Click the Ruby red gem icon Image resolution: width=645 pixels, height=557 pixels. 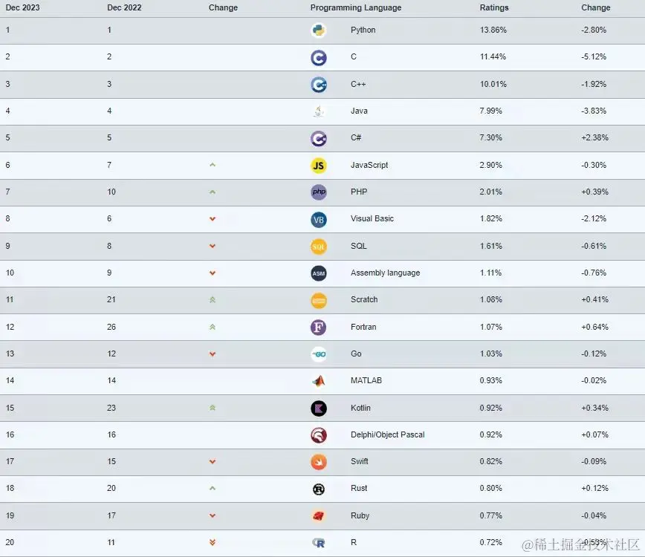point(318,516)
